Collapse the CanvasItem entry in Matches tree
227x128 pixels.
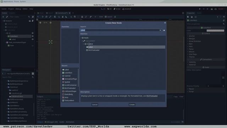[x=83, y=41]
